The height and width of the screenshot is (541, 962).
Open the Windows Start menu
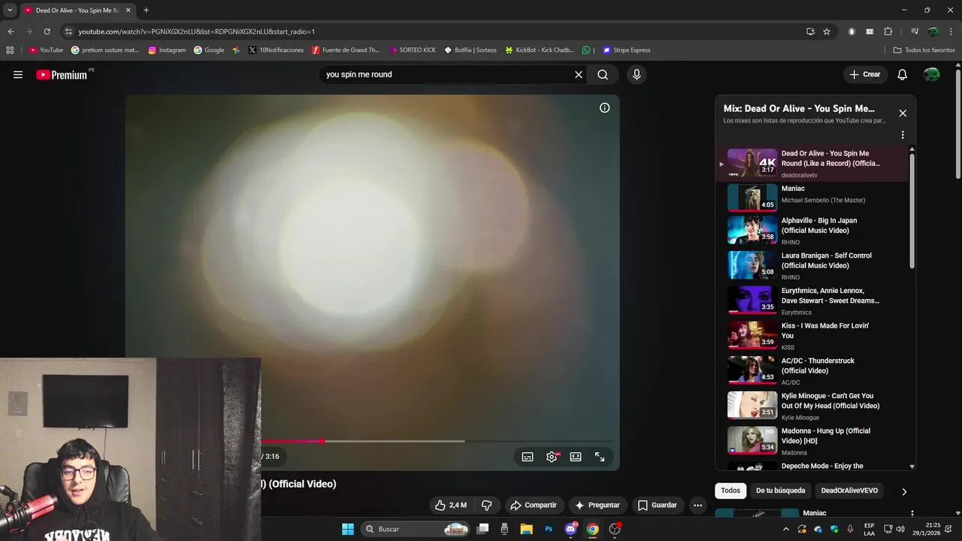pyautogui.click(x=348, y=529)
